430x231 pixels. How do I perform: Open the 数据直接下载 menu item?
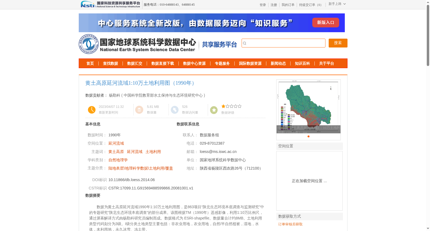[163, 64]
